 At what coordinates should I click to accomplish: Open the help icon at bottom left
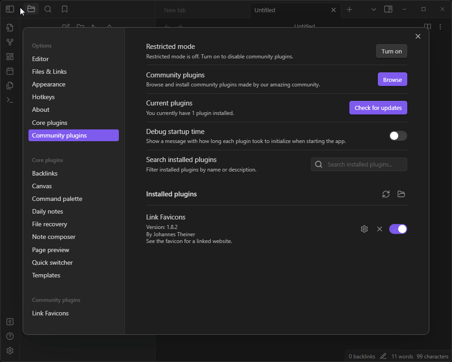pos(9,336)
